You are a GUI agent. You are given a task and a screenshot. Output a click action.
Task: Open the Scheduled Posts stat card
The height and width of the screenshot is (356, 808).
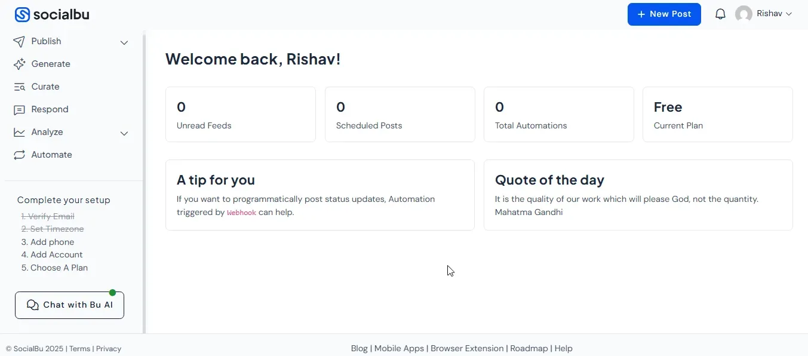tap(400, 115)
